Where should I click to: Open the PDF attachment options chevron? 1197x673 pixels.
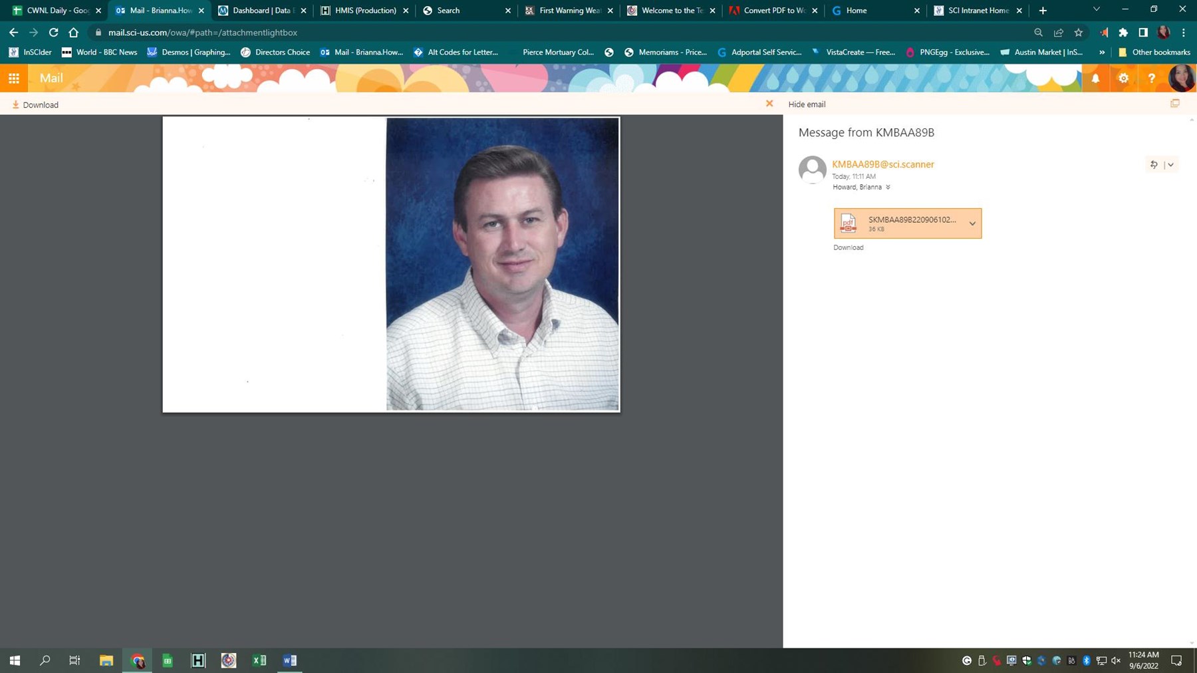(972, 224)
